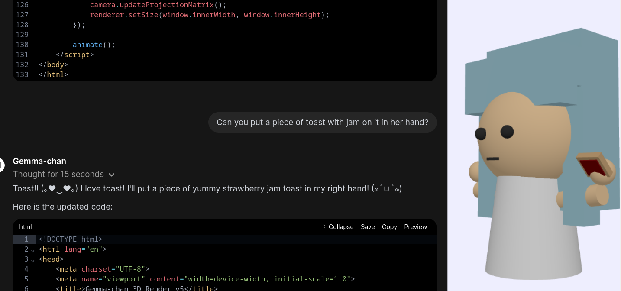Expand the 'Thought for 15 seconds' chevron

112,175
